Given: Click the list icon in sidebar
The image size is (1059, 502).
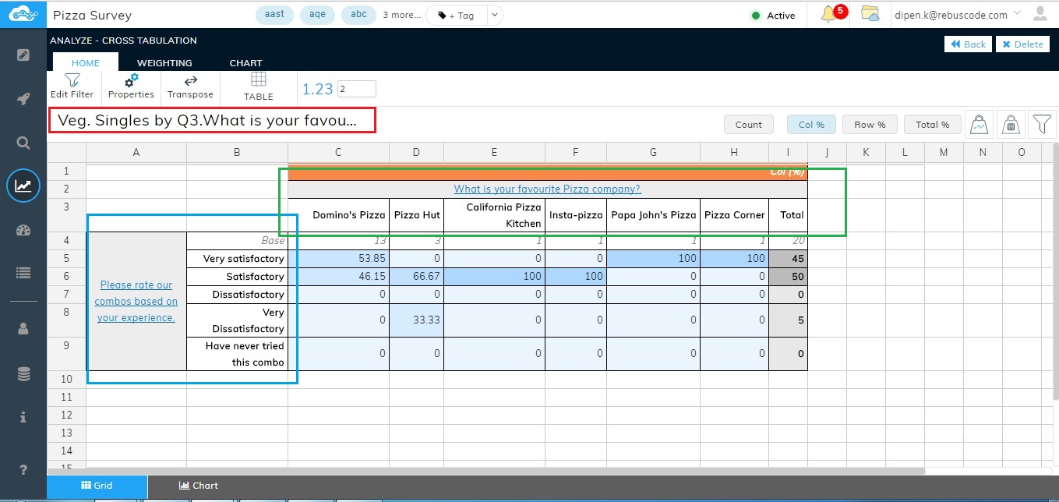Looking at the screenshot, I should click(x=23, y=273).
